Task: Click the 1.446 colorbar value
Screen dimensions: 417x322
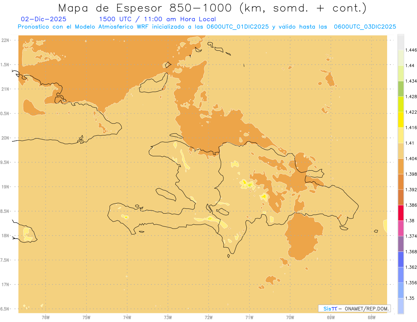Action: coord(411,50)
